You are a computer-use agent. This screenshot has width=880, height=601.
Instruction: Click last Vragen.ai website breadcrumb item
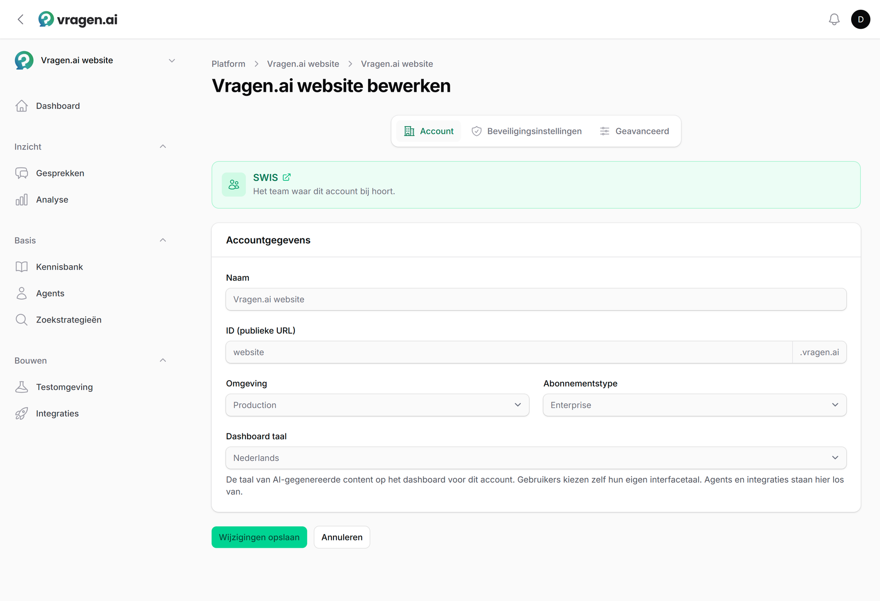point(397,64)
